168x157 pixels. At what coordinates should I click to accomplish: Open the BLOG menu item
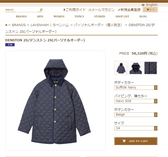coord(143,17)
